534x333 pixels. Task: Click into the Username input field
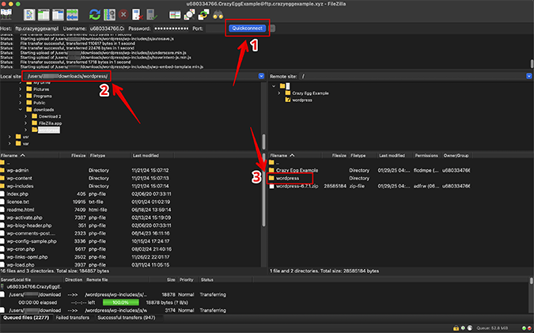107,28
